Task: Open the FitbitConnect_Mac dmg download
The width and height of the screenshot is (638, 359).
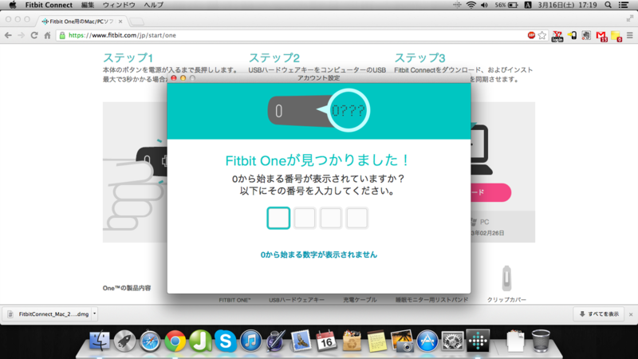Action: [x=49, y=314]
